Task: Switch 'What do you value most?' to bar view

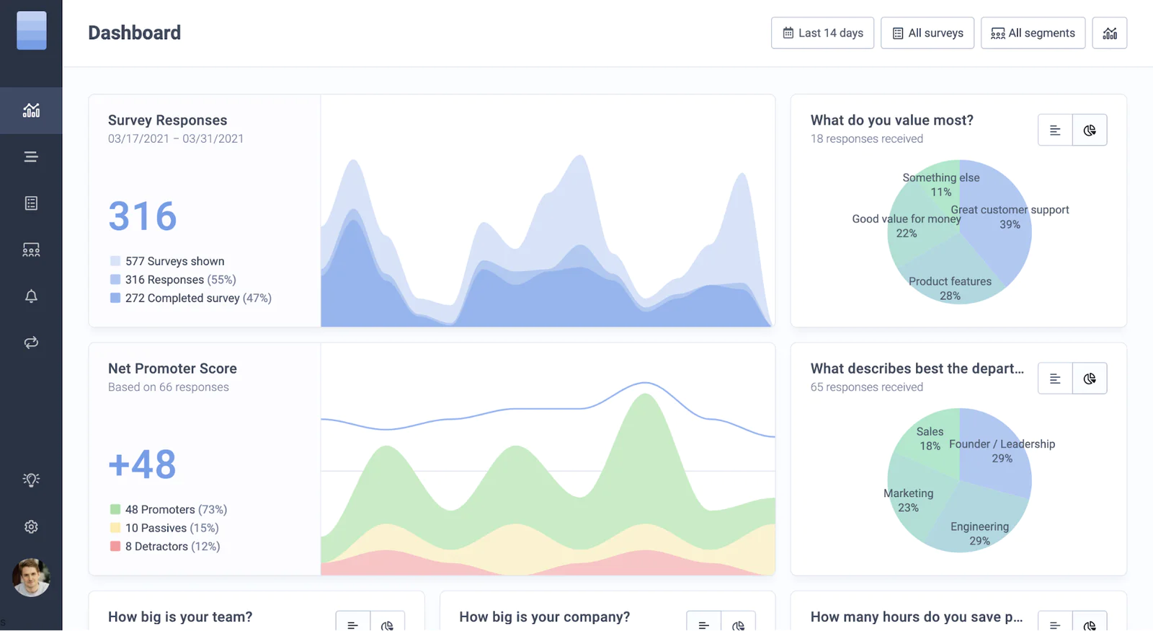Action: pyautogui.click(x=1055, y=131)
